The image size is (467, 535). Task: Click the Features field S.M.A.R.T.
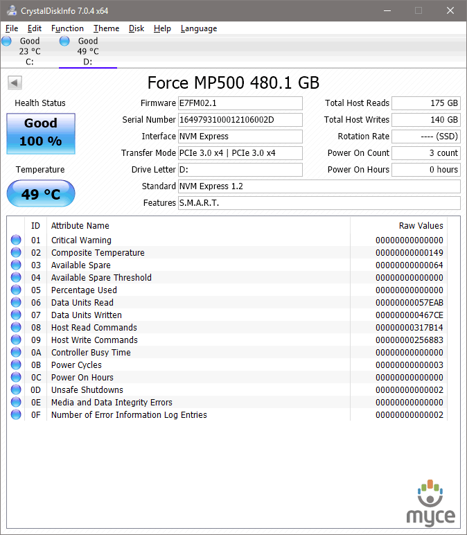click(x=319, y=203)
